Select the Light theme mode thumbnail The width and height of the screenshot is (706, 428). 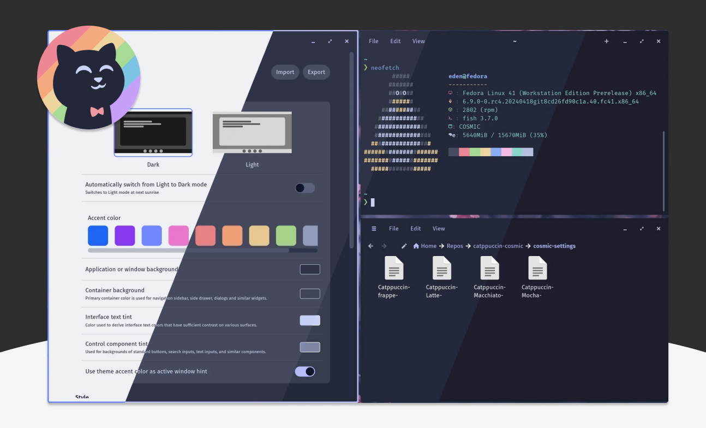pyautogui.click(x=252, y=133)
